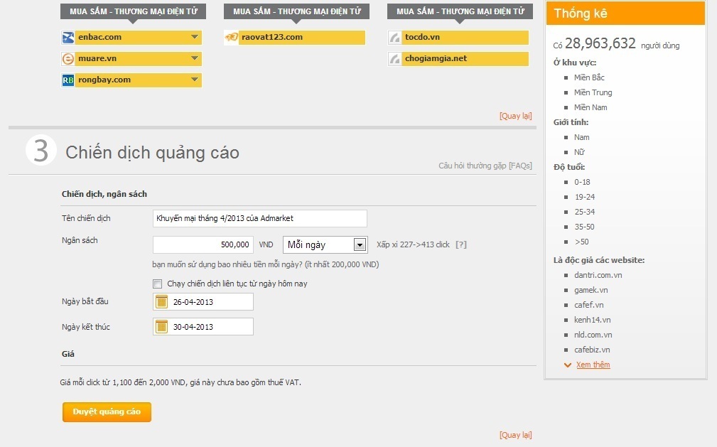
Task: Open calendar icon for Ngày bắt đầu
Action: point(161,301)
